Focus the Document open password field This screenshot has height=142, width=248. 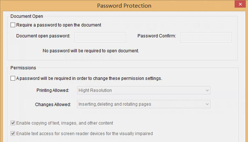(100, 37)
